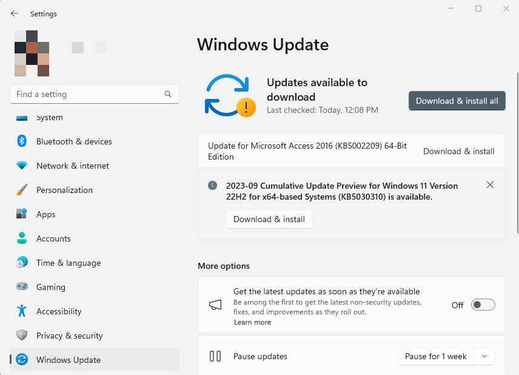Dismiss the KB5030310 cumulative update notification

[x=490, y=184]
